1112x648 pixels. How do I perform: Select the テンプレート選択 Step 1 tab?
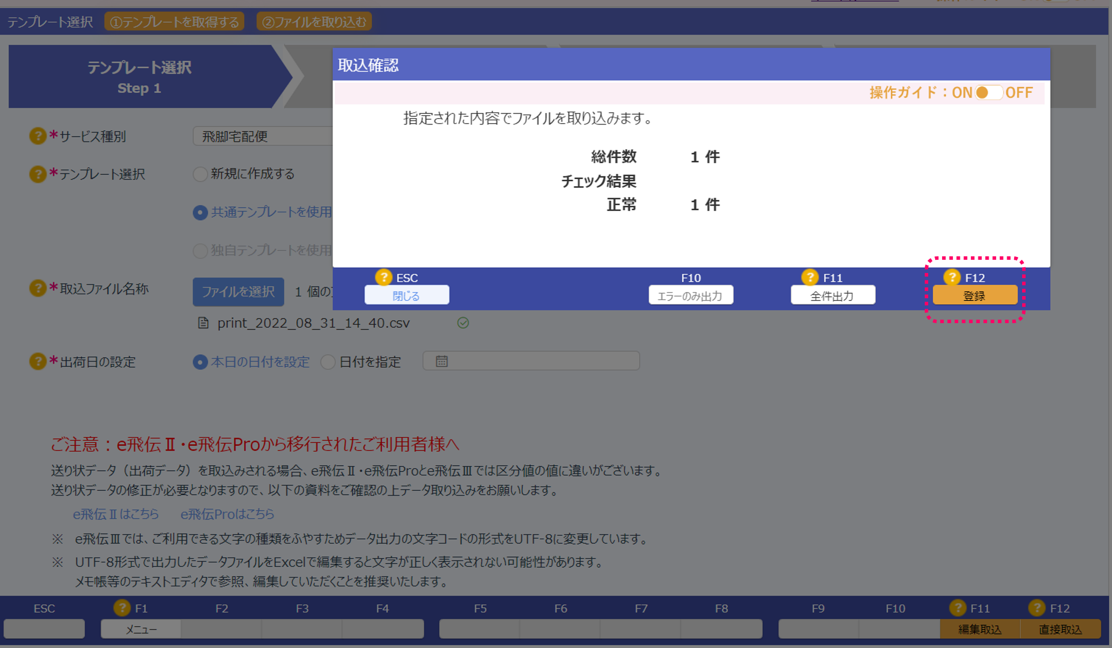click(139, 77)
